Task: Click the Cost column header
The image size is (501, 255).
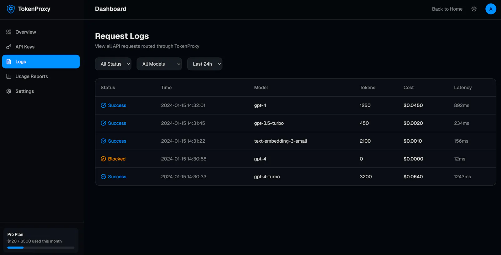Action: (409, 88)
